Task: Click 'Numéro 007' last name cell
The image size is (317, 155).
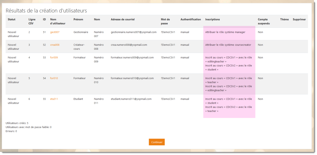Action: 99,34
